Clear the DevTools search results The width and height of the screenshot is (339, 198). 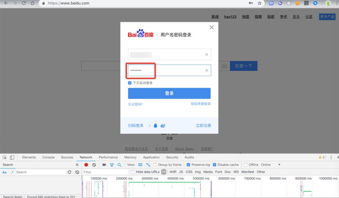tap(77, 172)
